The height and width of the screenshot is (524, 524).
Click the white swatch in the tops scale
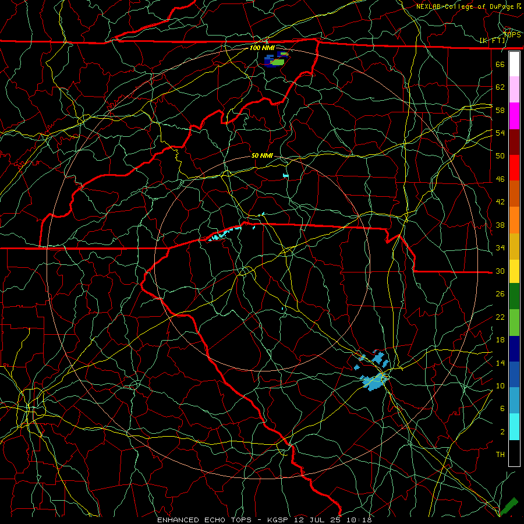click(x=514, y=64)
